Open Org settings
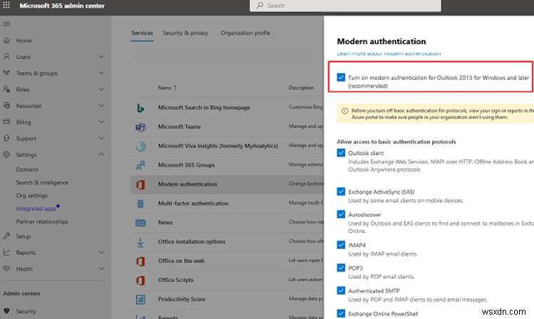The height and width of the screenshot is (319, 534). tap(31, 195)
